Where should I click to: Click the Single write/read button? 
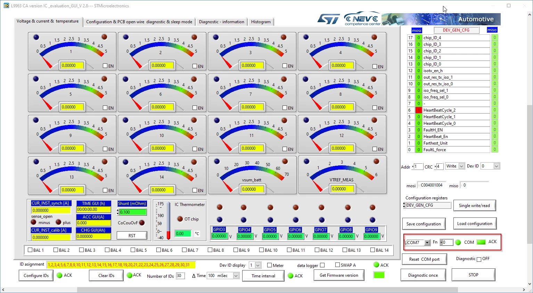474,206
